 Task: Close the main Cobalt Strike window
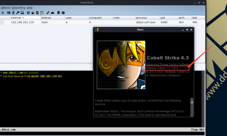click(203, 3)
